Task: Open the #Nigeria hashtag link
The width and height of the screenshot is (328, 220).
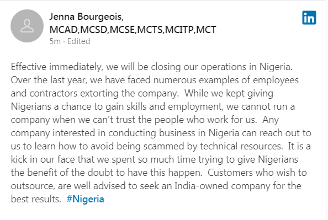Action: point(85,199)
